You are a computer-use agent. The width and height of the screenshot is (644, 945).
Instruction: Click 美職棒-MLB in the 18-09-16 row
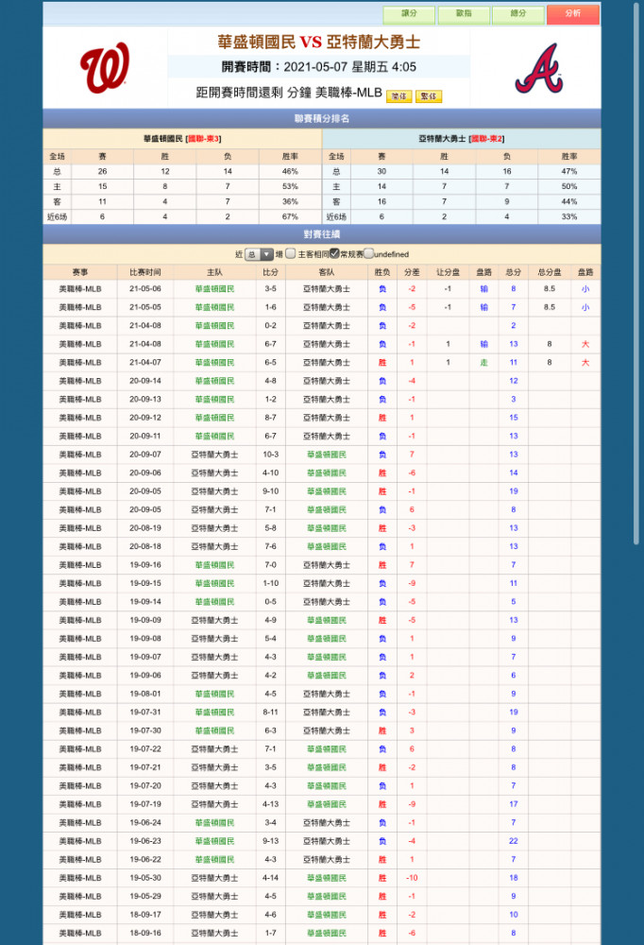80,934
